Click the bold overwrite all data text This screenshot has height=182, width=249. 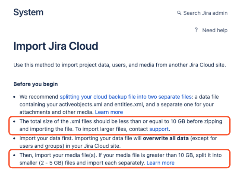point(166,138)
